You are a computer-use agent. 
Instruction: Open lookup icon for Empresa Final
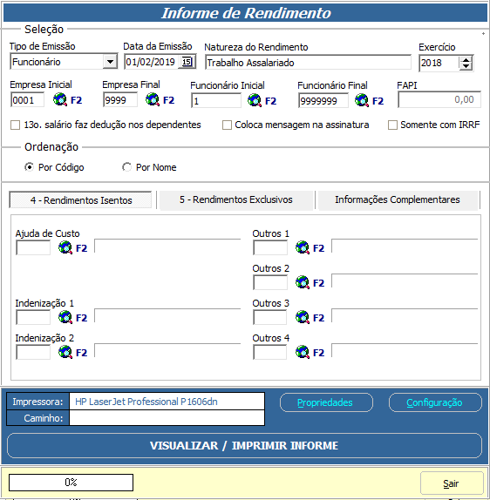coord(153,100)
